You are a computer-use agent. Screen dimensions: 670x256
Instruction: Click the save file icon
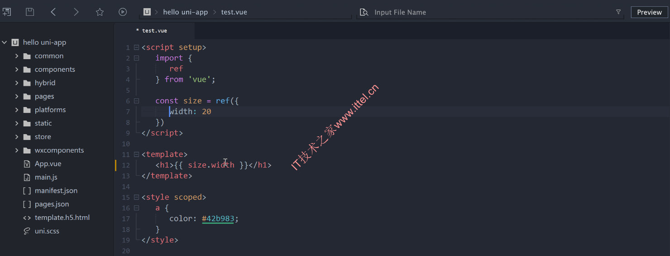(x=30, y=12)
